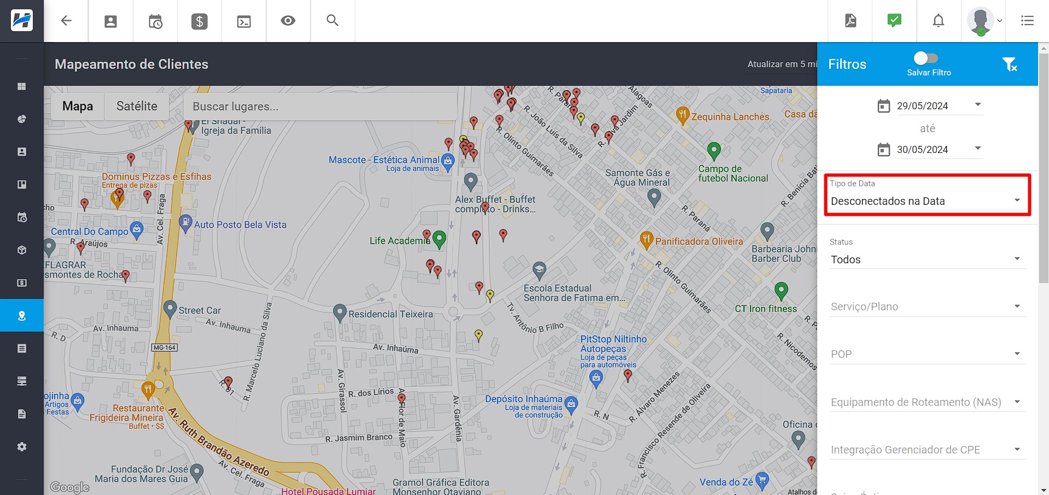Open the book sidebar icon
Viewport: 1049px width, 495px height.
22,185
